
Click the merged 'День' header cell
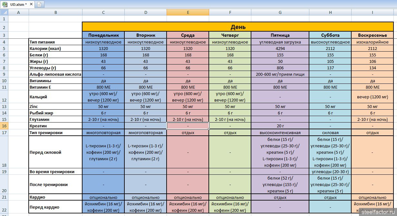(238, 27)
